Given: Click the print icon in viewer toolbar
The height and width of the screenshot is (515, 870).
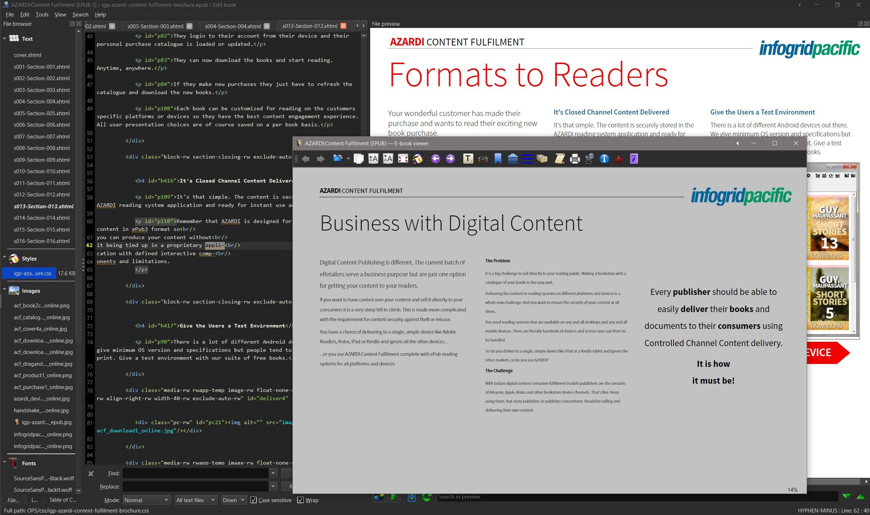Looking at the screenshot, I should pos(575,159).
